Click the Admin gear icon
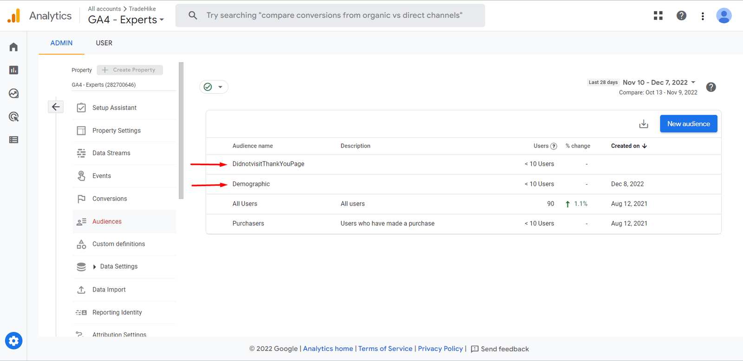The width and height of the screenshot is (743, 361). coord(13,341)
